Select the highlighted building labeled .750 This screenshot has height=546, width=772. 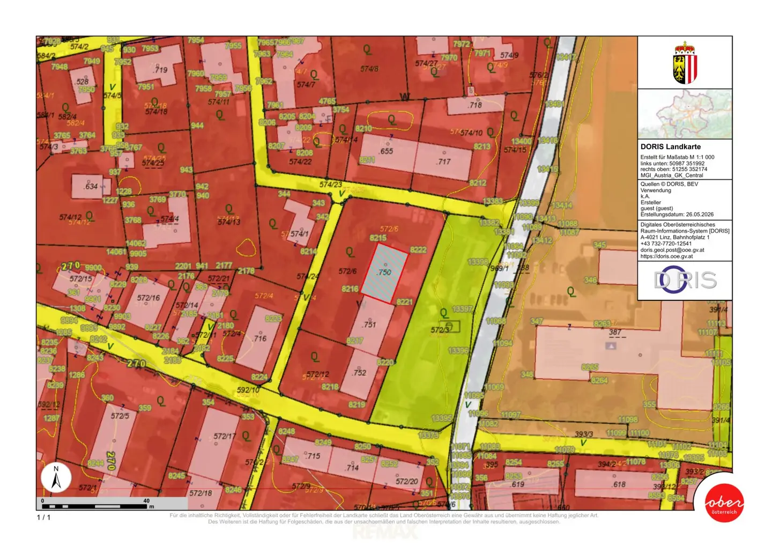[384, 273]
